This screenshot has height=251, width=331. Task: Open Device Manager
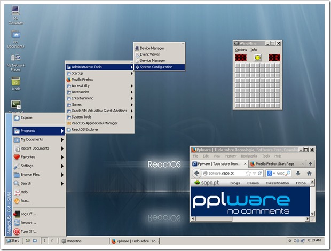click(x=160, y=48)
